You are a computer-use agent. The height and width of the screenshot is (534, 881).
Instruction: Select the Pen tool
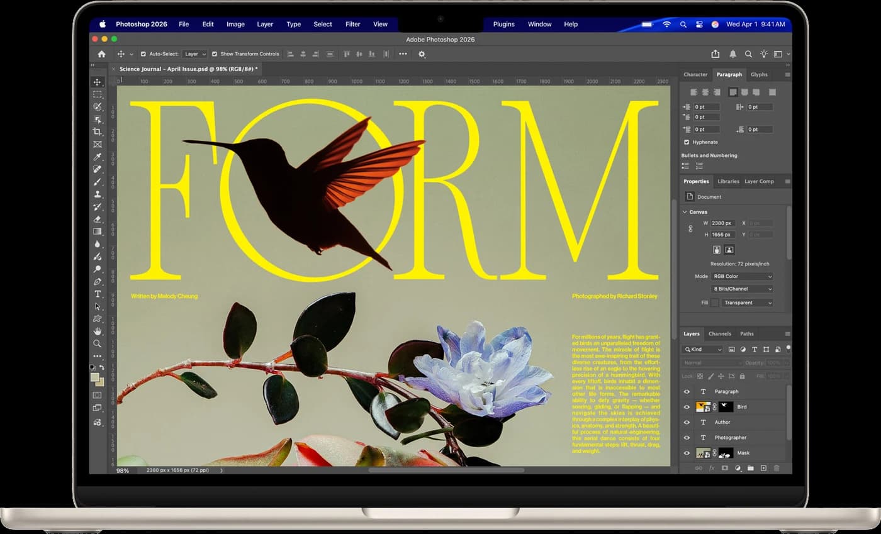[97, 281]
